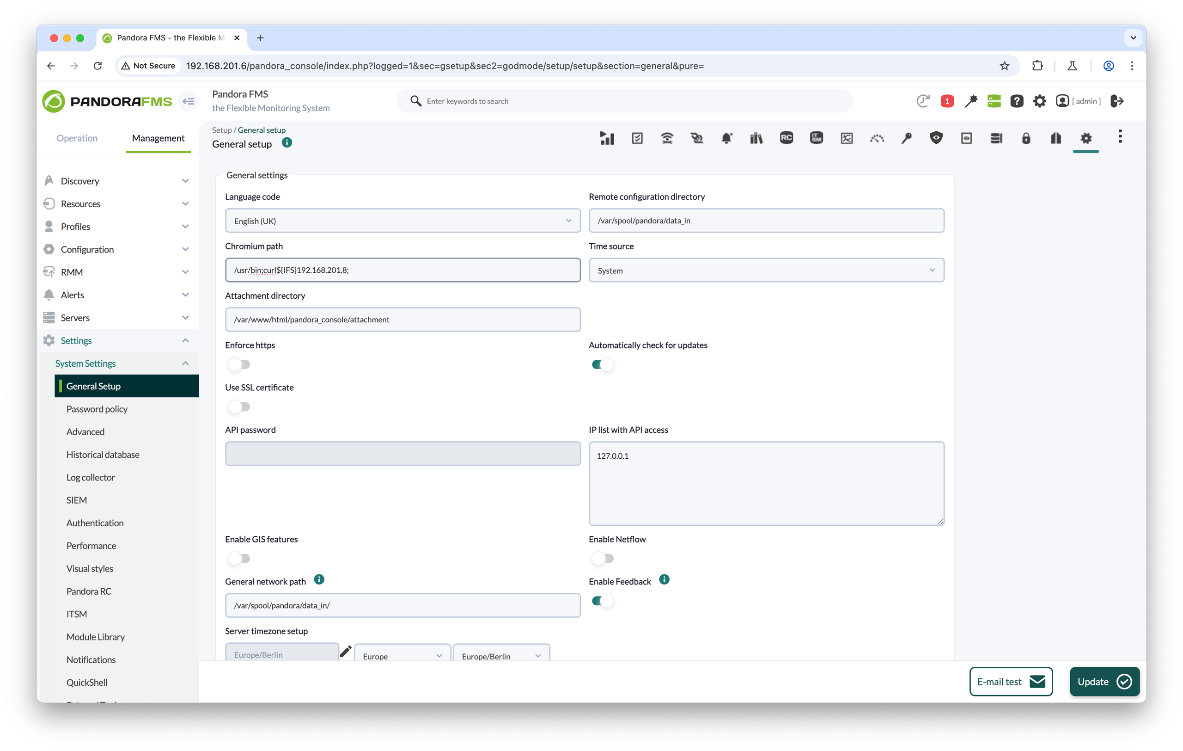The image size is (1183, 751).
Task: Expand the Resources menu section
Action: (118, 203)
